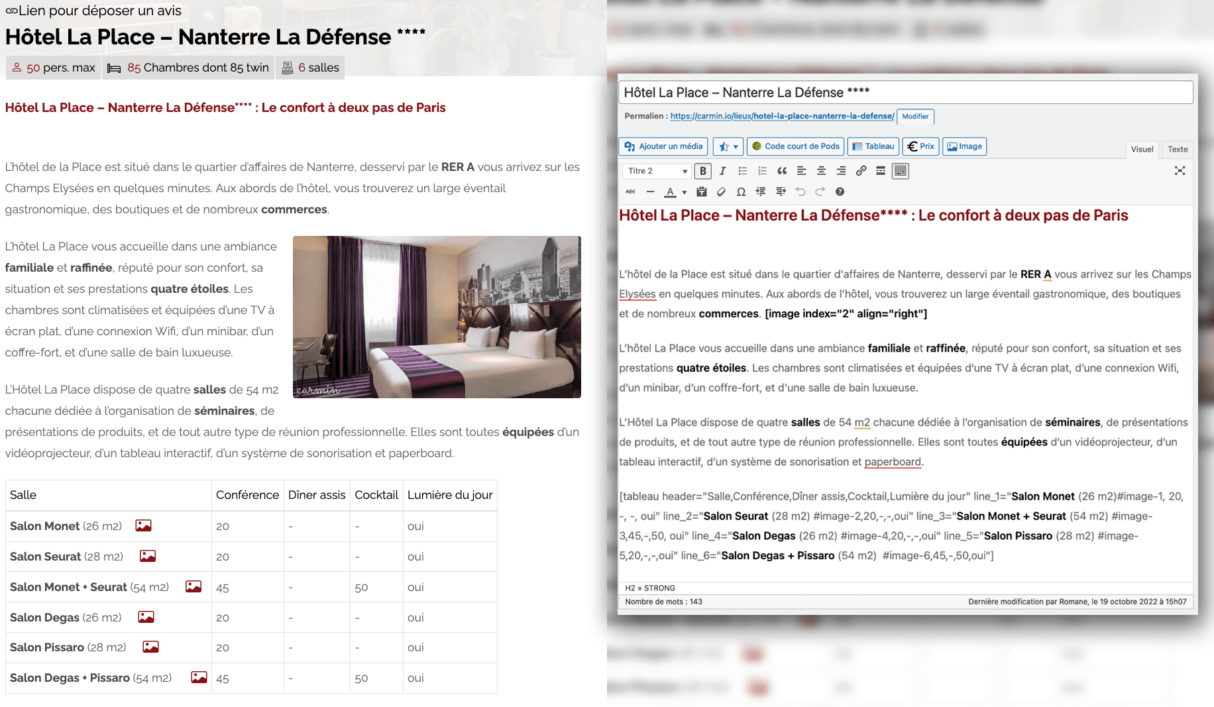View image for Salon Monet (26 m2)
Screen dimensions: 1214x707
[143, 525]
